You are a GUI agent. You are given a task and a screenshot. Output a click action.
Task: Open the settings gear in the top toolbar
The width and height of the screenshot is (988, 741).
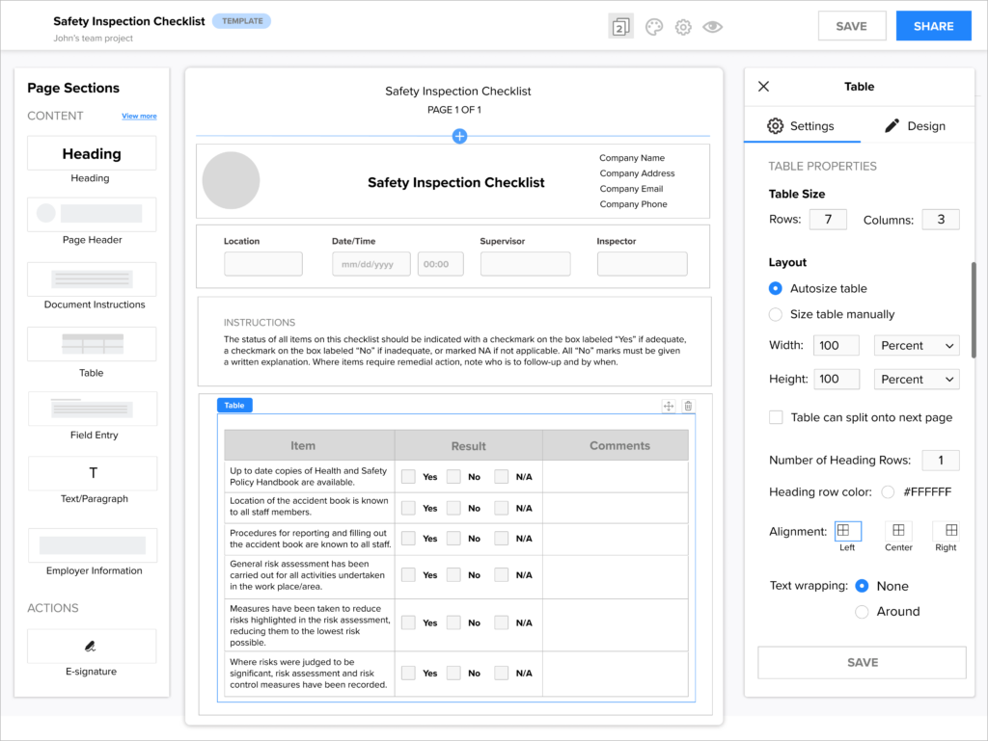[683, 26]
